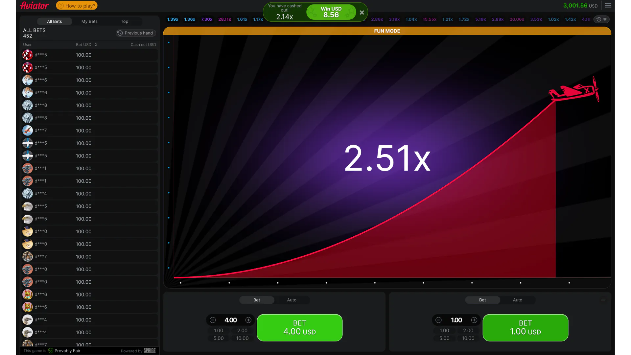Switch to the My Bets tab
631x355 pixels.
click(89, 21)
